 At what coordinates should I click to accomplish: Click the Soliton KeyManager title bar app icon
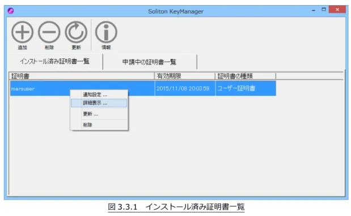11,11
